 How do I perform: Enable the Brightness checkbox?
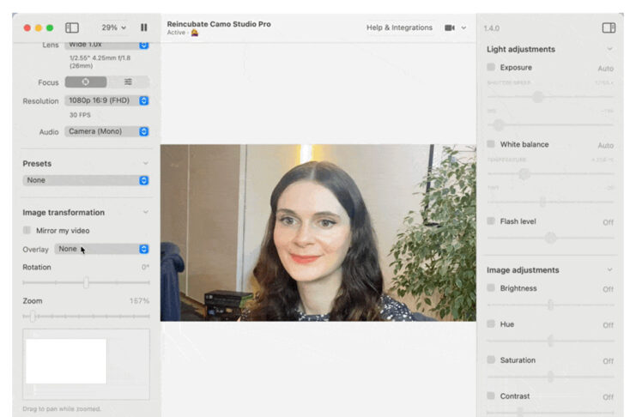coord(491,288)
